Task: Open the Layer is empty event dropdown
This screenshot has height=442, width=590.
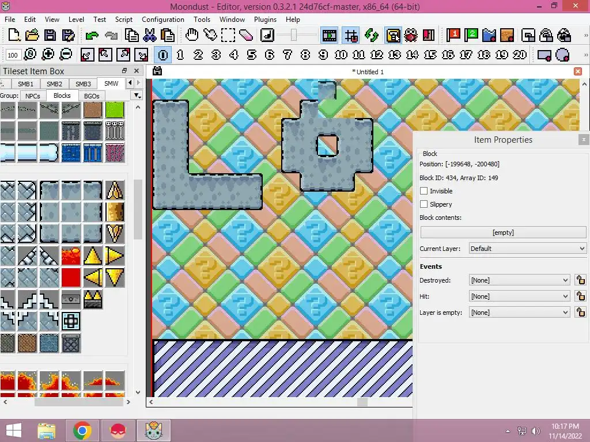Action: (519, 313)
